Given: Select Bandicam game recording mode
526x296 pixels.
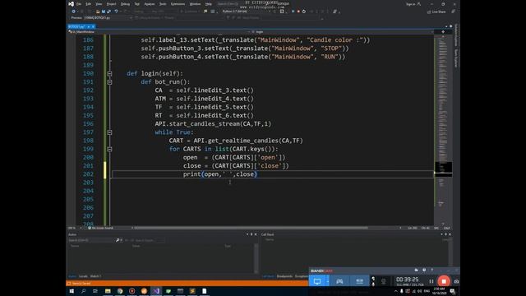Looking at the screenshot, I should [x=339, y=281].
